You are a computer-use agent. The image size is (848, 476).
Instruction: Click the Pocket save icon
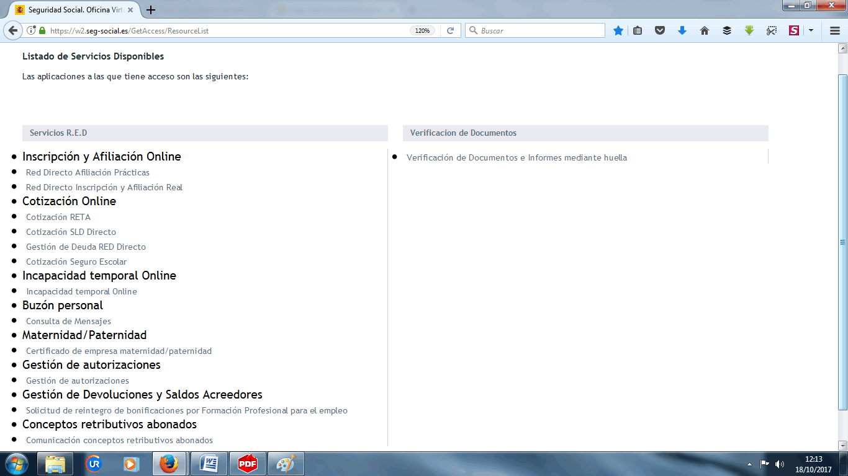pos(661,30)
